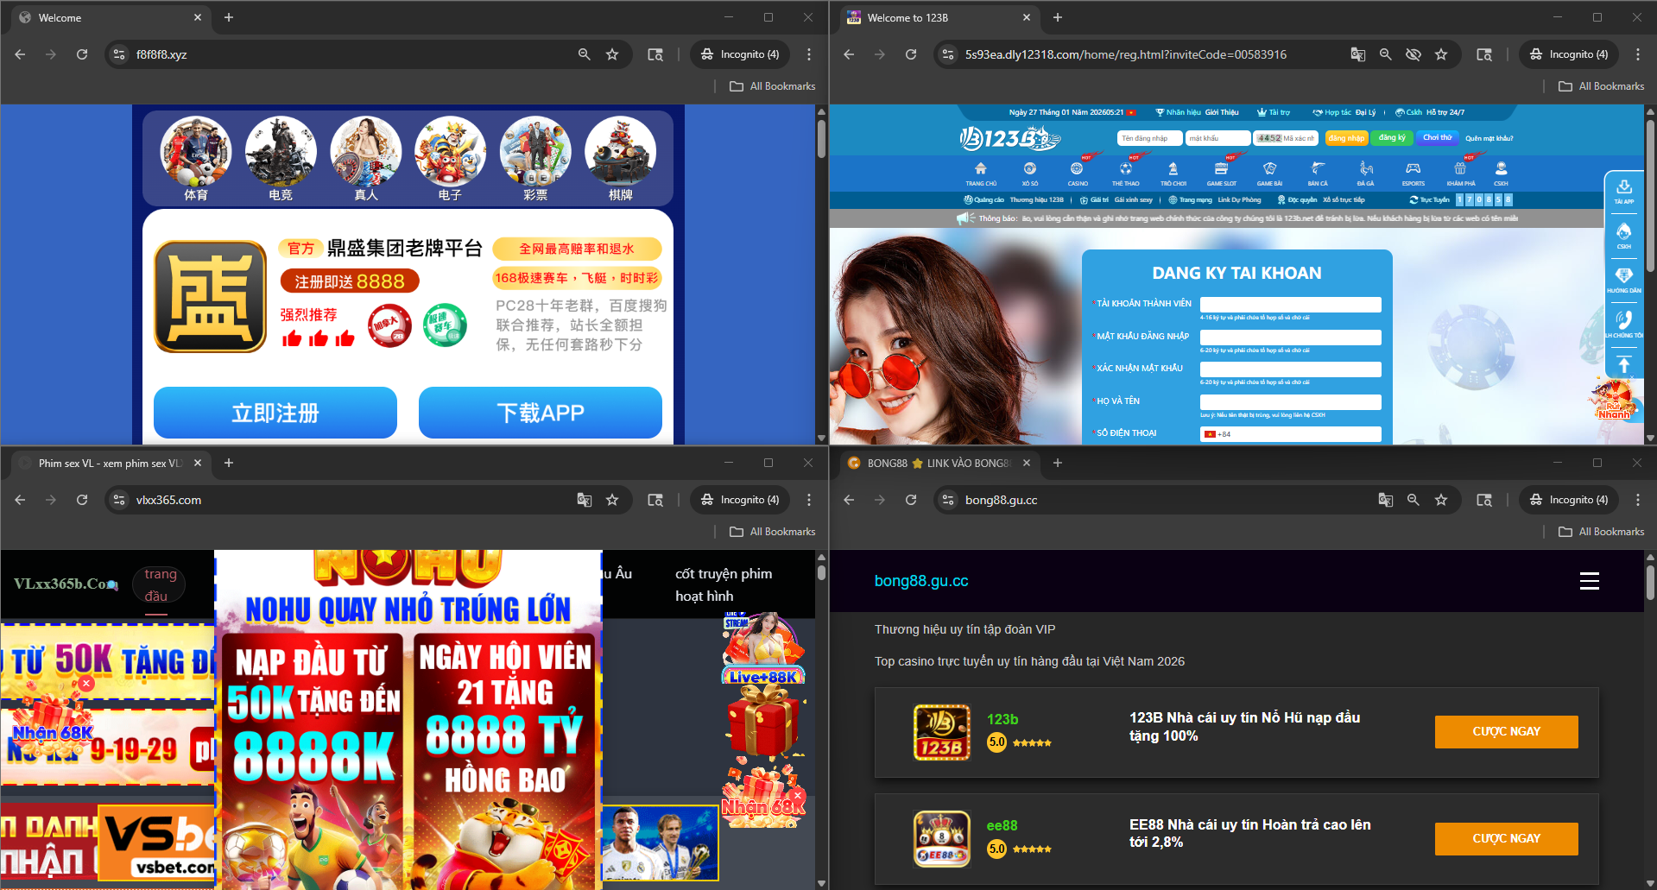The image size is (1657, 890).
Task: Click the TẢI APP download icon in 123B sidebar
Action: pyautogui.click(x=1623, y=188)
